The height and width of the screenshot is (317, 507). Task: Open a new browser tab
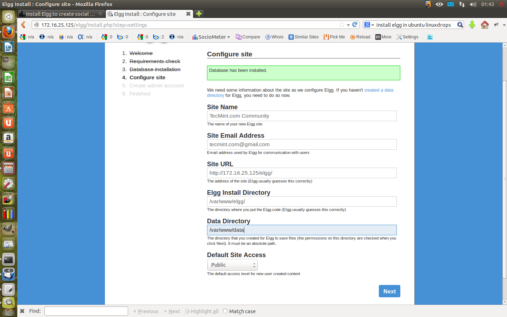199,14
